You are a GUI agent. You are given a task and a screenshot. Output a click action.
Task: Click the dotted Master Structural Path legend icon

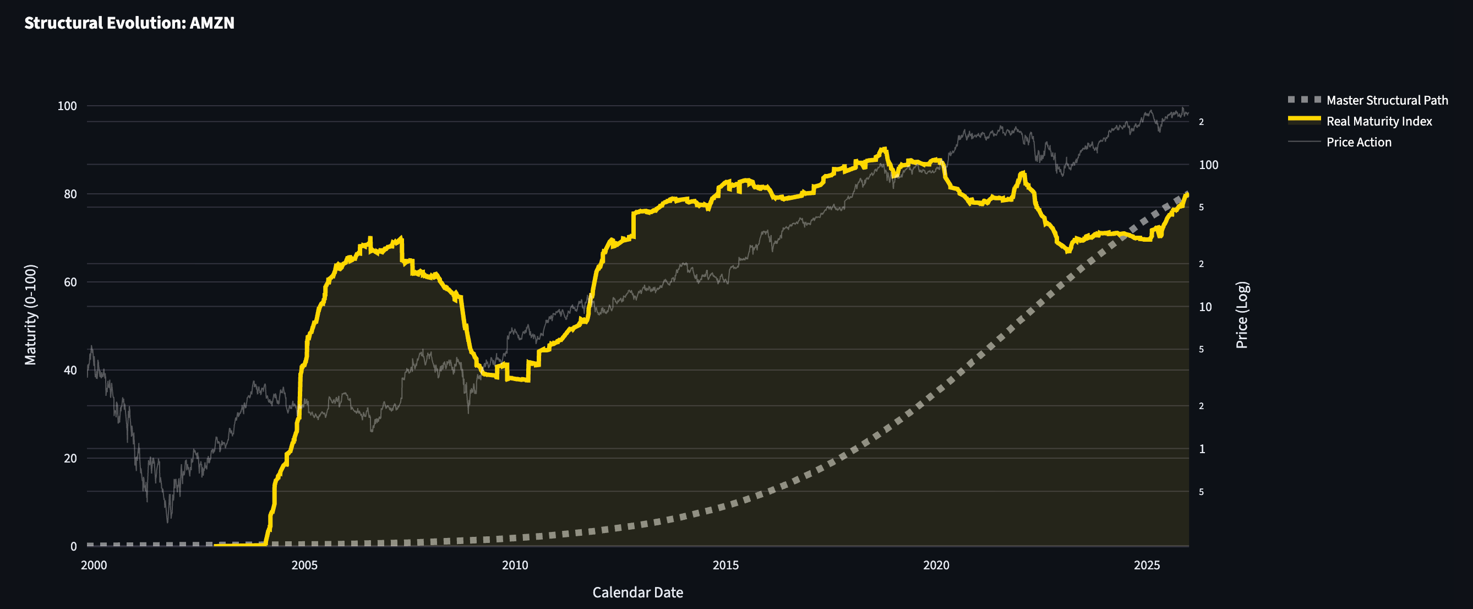pyautogui.click(x=1304, y=100)
